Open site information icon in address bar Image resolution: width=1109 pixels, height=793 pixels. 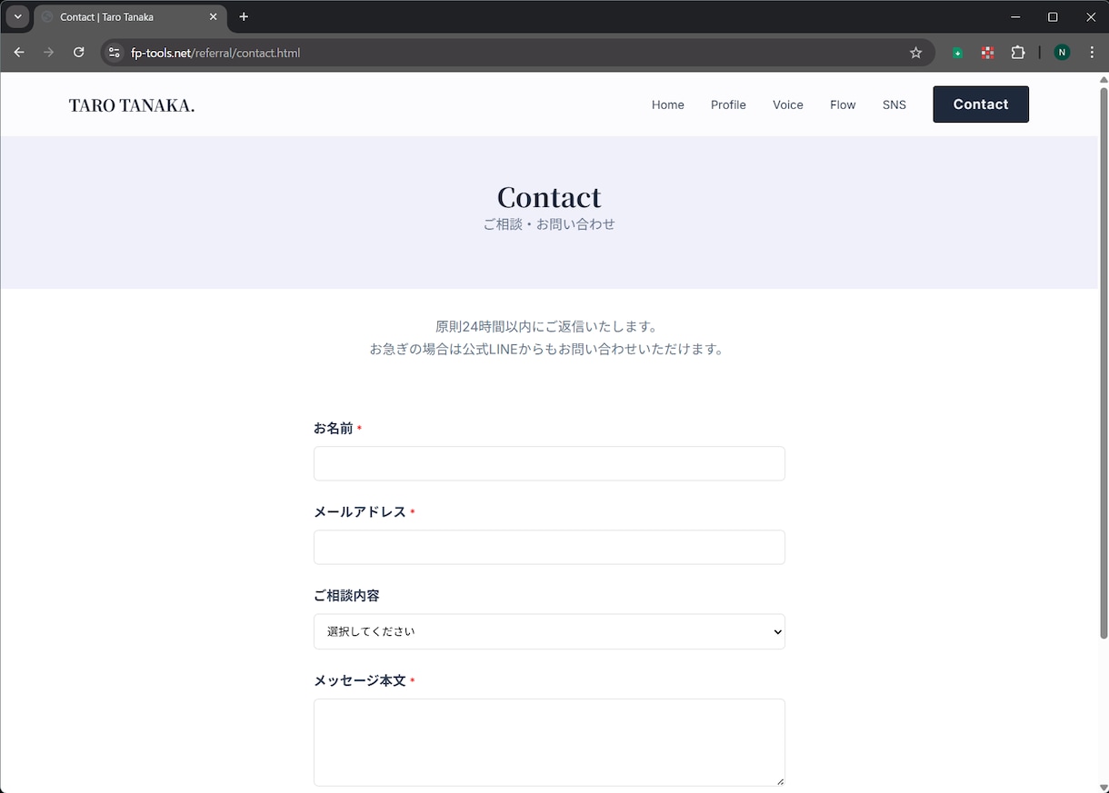coord(114,53)
